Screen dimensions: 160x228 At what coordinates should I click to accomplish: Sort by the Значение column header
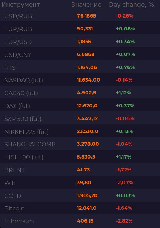[86, 5]
